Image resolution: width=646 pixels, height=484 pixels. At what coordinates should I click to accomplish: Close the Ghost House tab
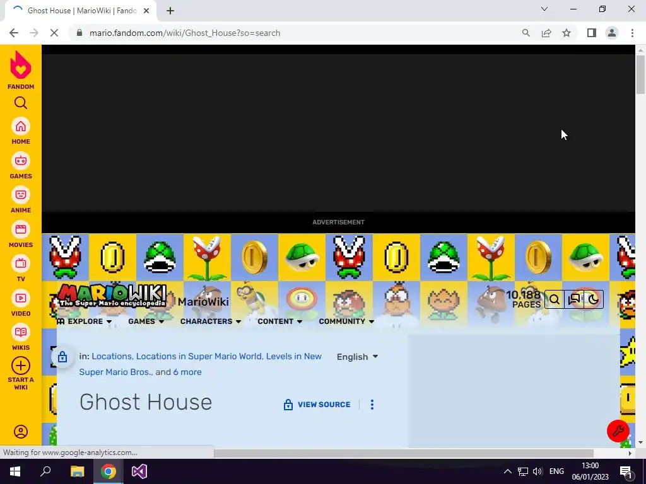tap(146, 11)
